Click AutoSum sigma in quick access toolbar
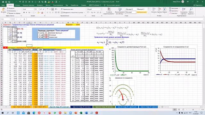This screenshot has width=205, height=115. [x=56, y=2]
